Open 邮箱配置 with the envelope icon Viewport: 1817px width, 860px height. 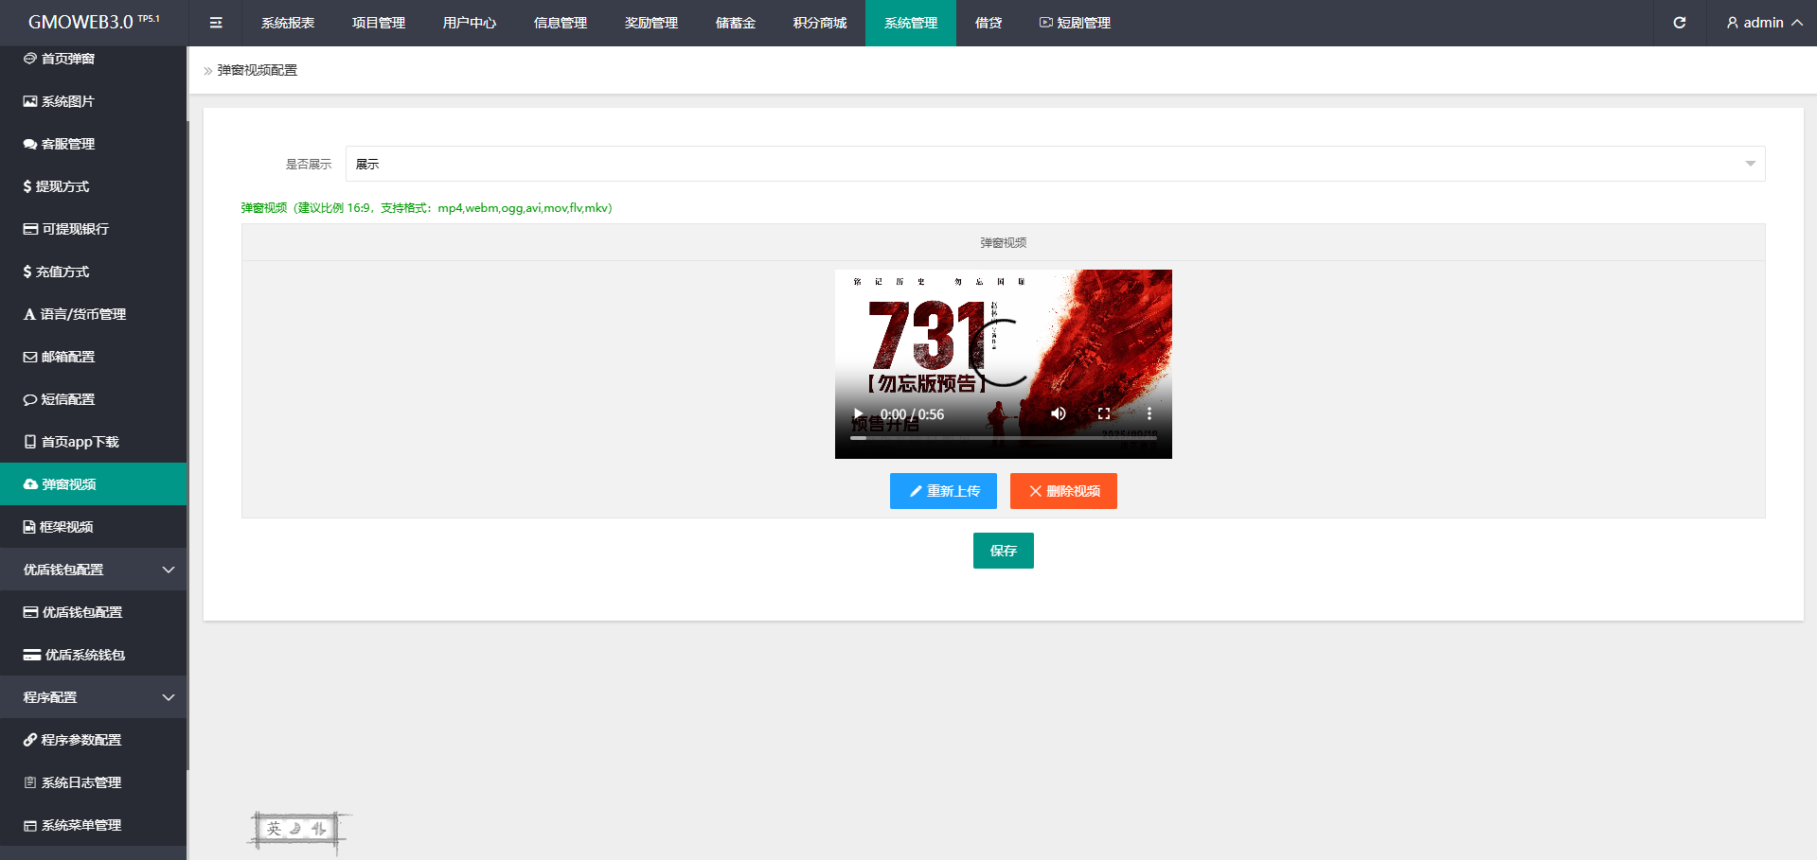(x=67, y=357)
